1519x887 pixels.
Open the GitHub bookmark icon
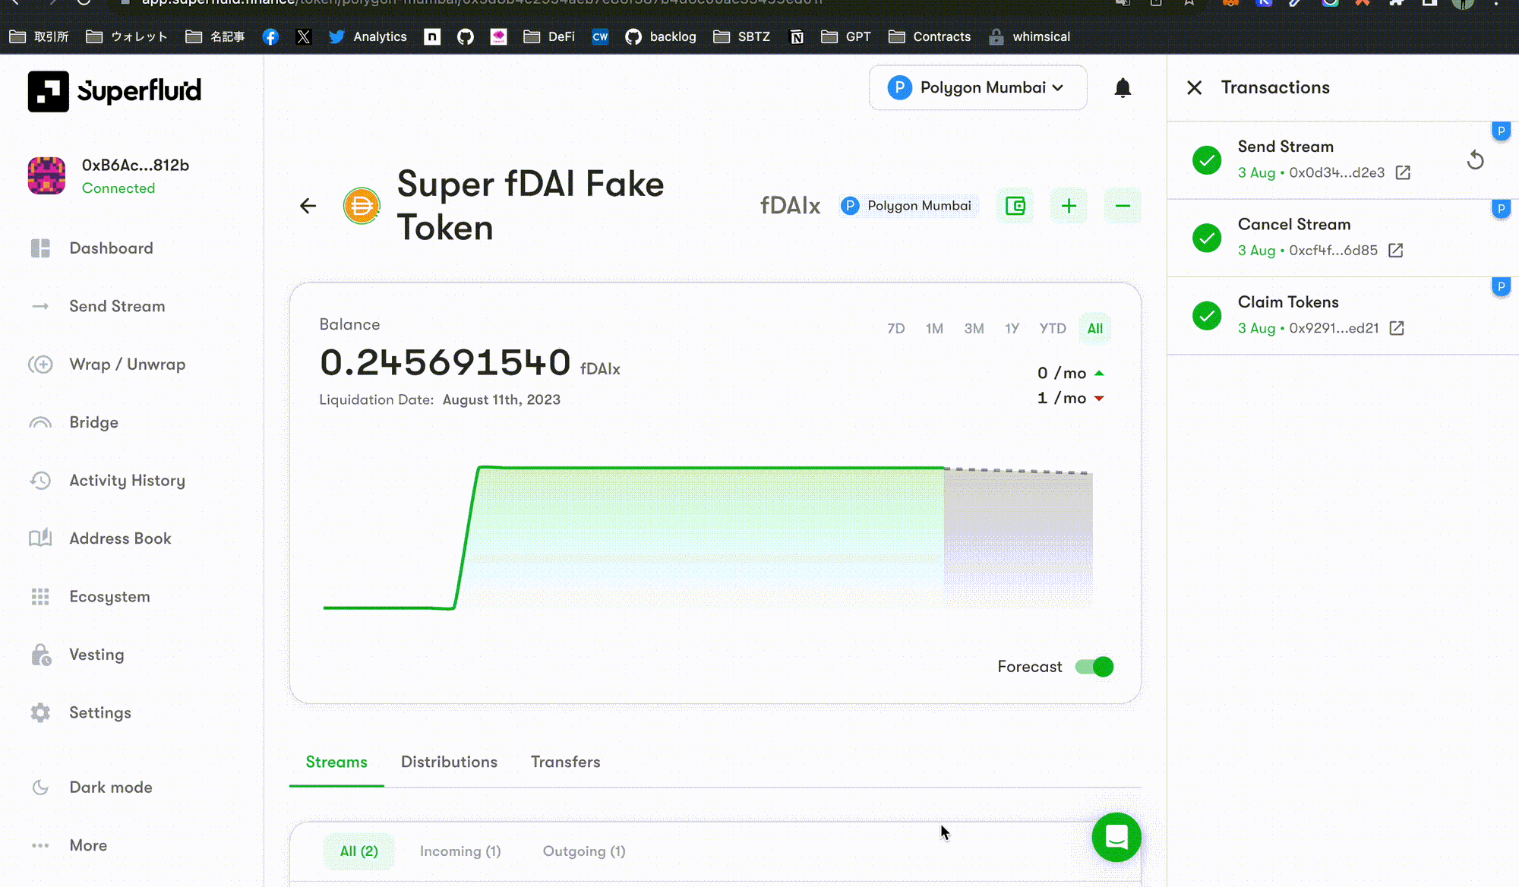[x=465, y=36]
